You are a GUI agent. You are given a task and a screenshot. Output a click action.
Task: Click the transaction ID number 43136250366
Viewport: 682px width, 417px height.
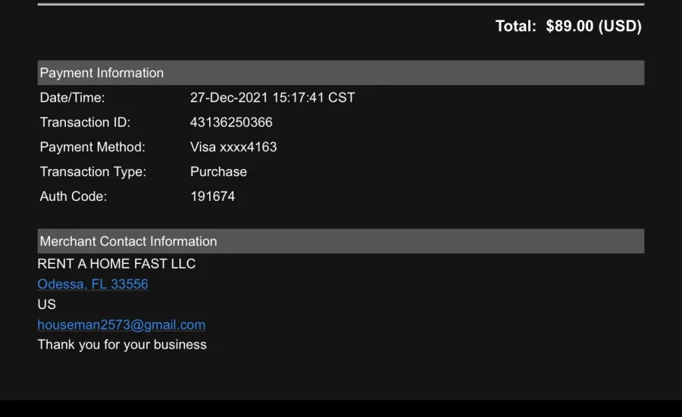[231, 122]
